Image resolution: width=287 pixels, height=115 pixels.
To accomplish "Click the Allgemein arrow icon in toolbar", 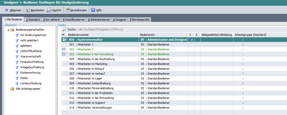I will point(6,10).
